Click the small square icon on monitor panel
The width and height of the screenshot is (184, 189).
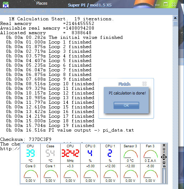(164, 163)
